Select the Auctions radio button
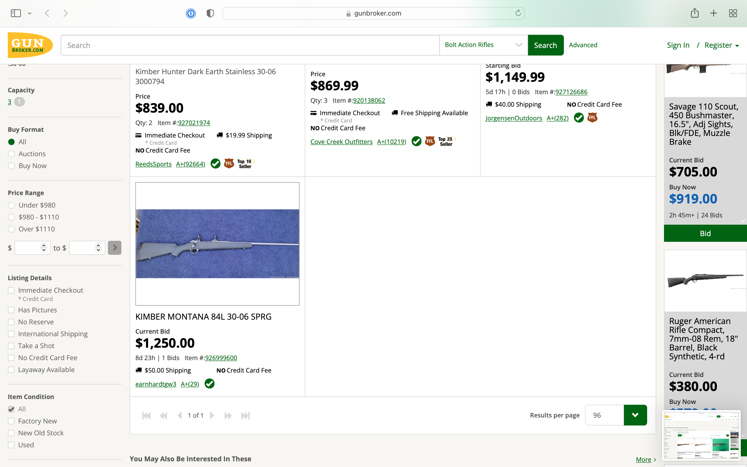 coord(11,154)
